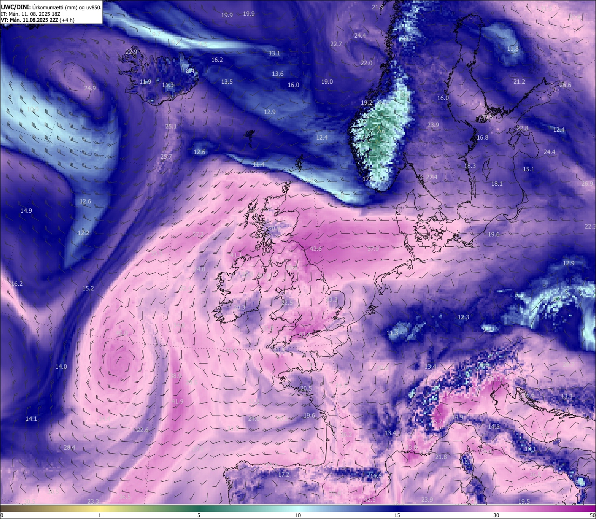
Task: Click the colour scale label 1
Action: (100, 515)
